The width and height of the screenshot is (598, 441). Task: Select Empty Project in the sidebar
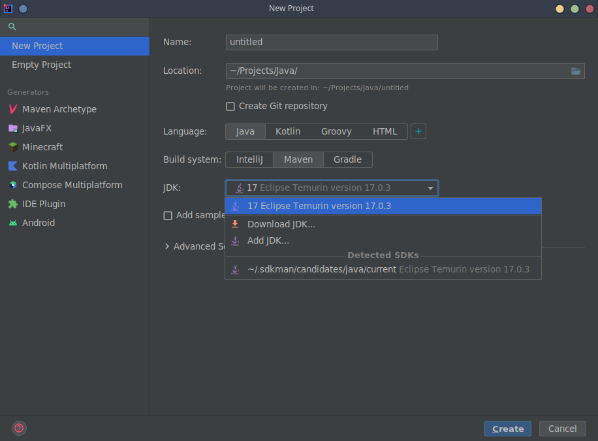(74, 65)
